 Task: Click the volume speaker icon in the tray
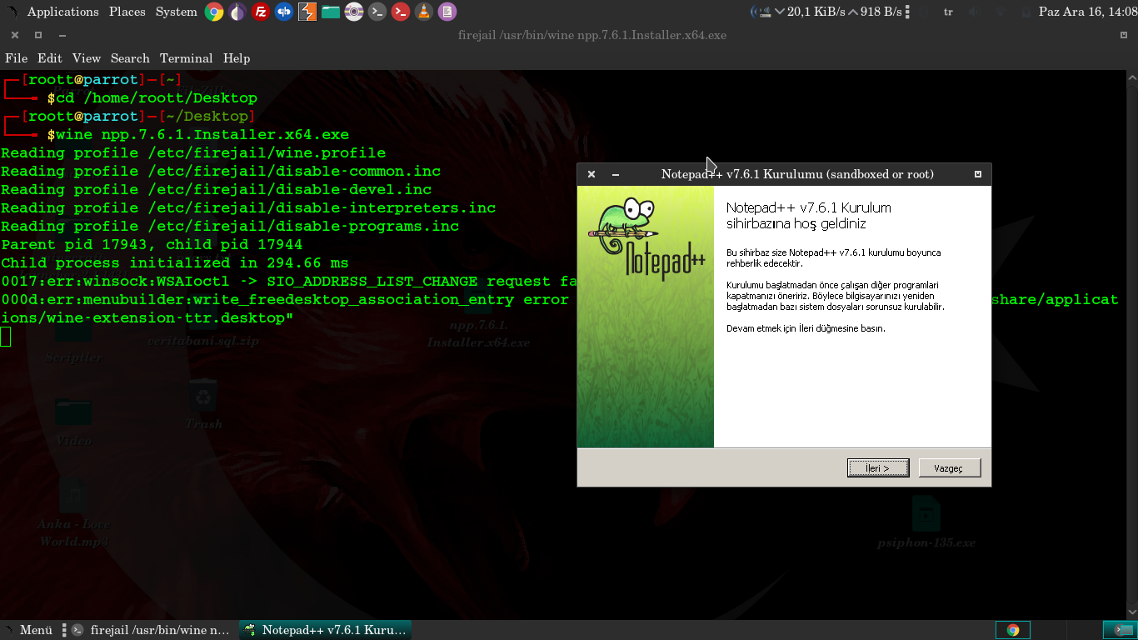pos(976,12)
